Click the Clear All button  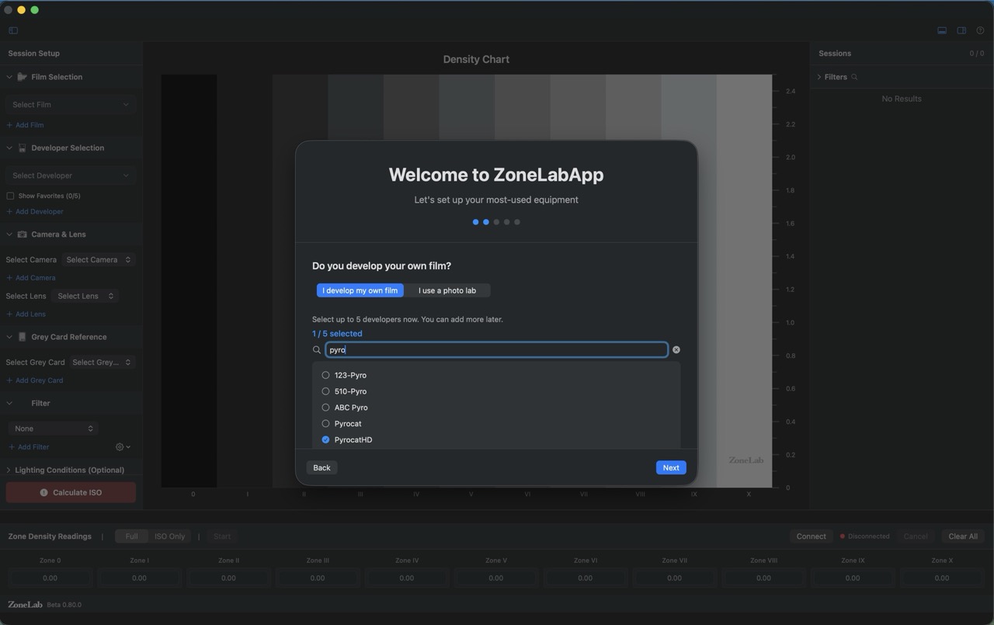tap(963, 536)
